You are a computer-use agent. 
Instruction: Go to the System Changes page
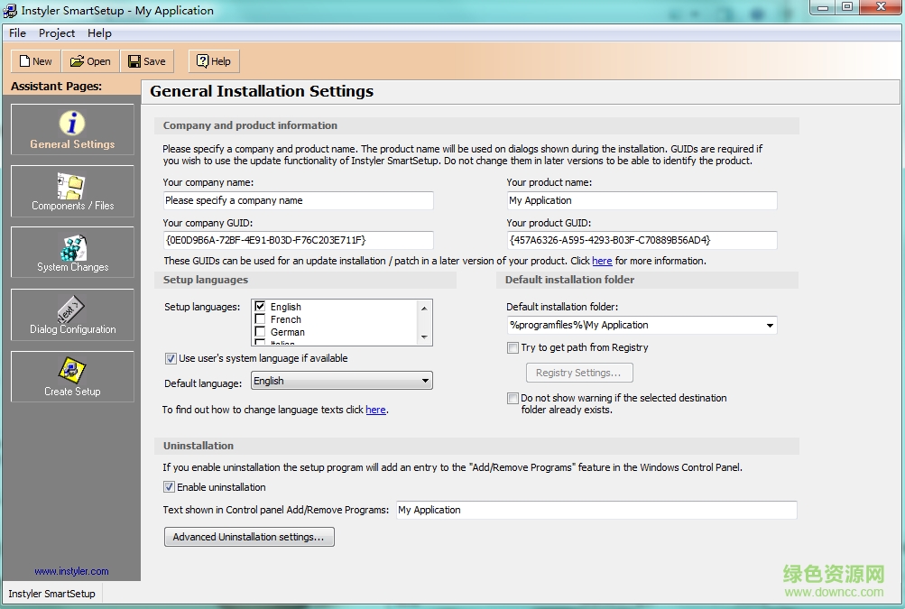click(x=72, y=253)
